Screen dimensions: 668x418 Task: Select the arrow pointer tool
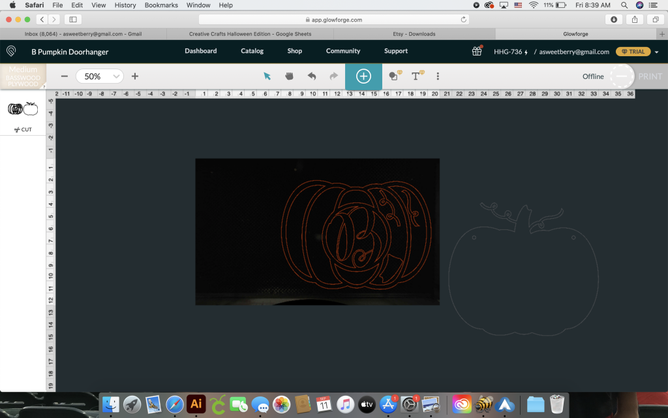(267, 76)
